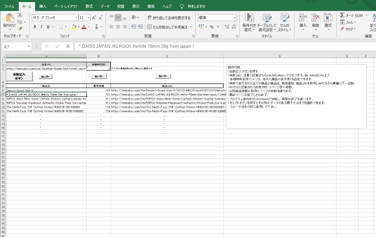Click the セレクト button in column A
Viewport: 376px width, 238px height.
coord(45,77)
